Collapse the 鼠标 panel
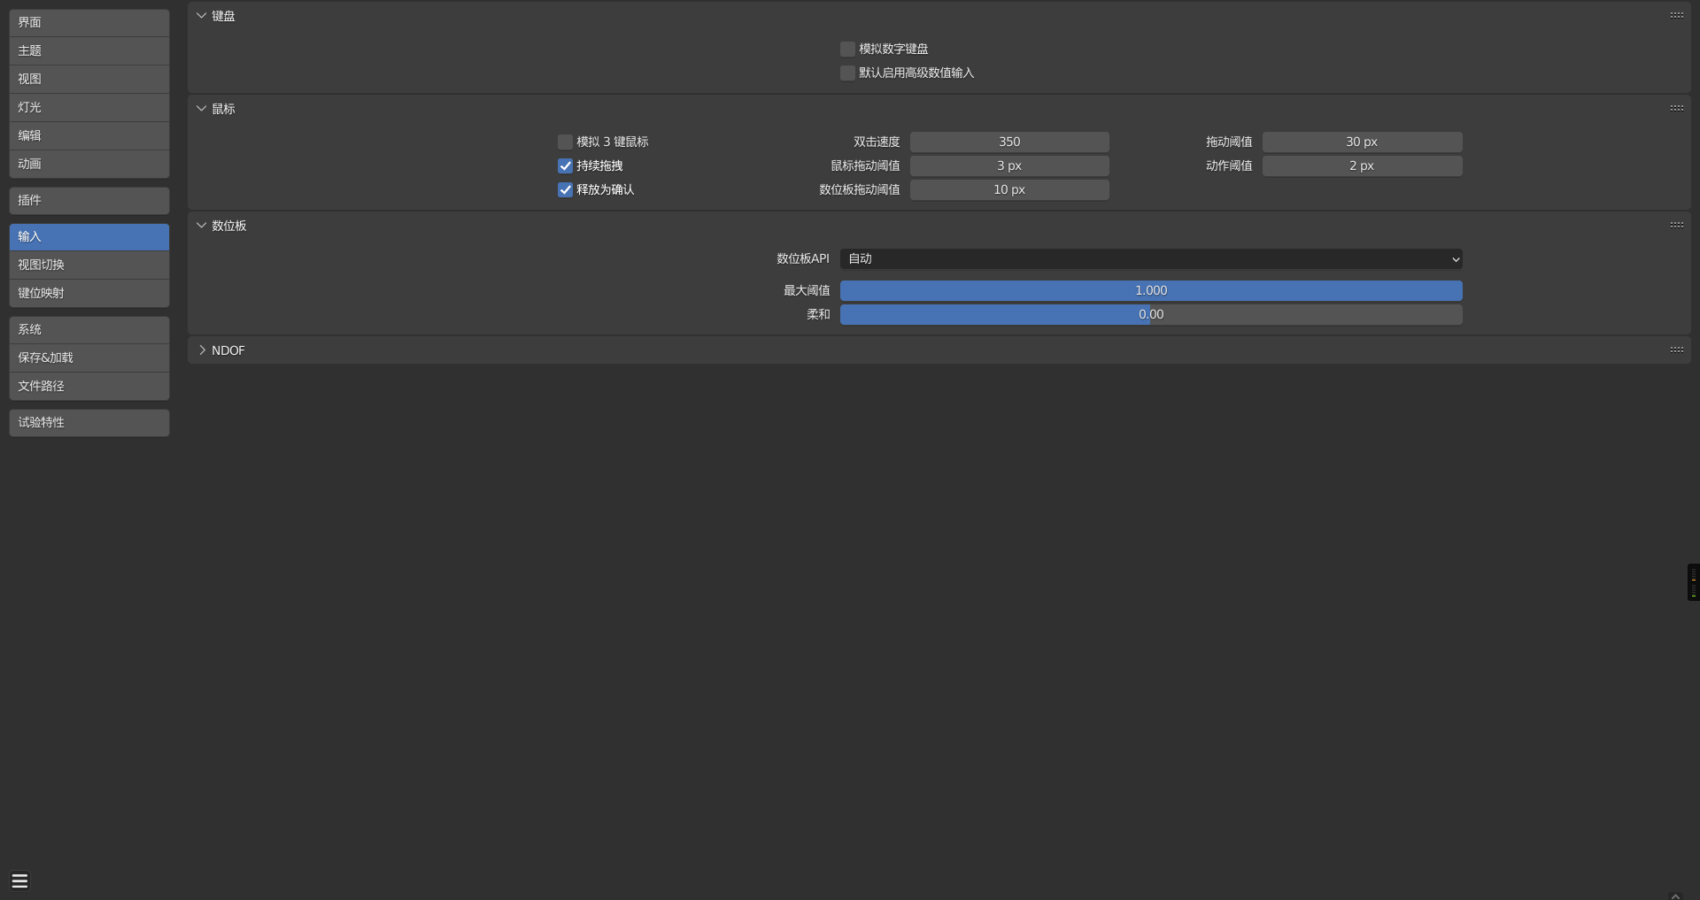The image size is (1700, 900). pyautogui.click(x=202, y=108)
